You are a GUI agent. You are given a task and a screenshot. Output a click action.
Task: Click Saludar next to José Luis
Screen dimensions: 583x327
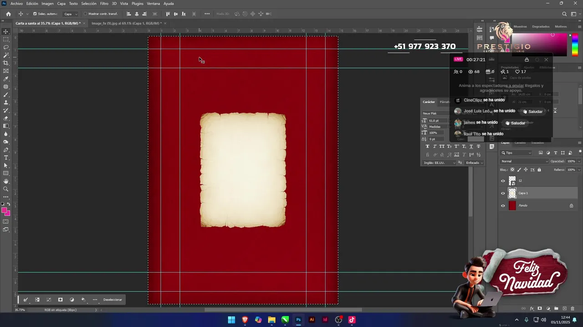click(x=532, y=111)
